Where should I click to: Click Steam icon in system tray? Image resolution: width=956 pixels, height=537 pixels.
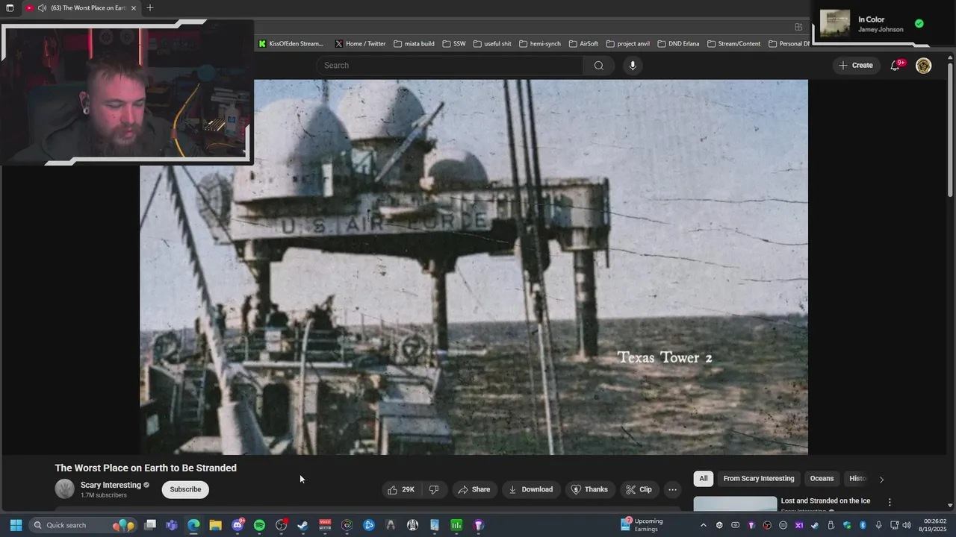pyautogui.click(x=815, y=525)
